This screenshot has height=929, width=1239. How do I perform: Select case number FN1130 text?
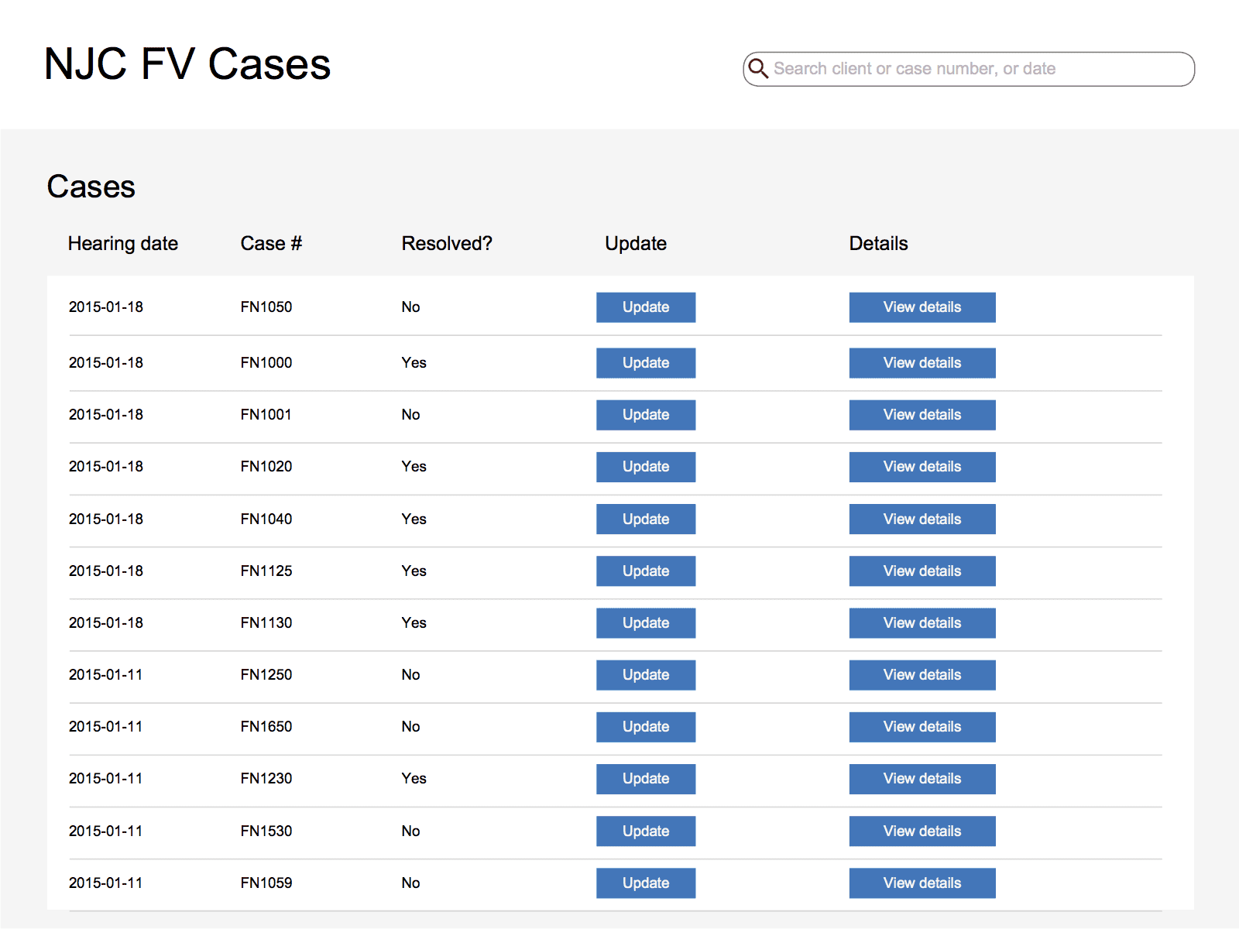point(266,623)
